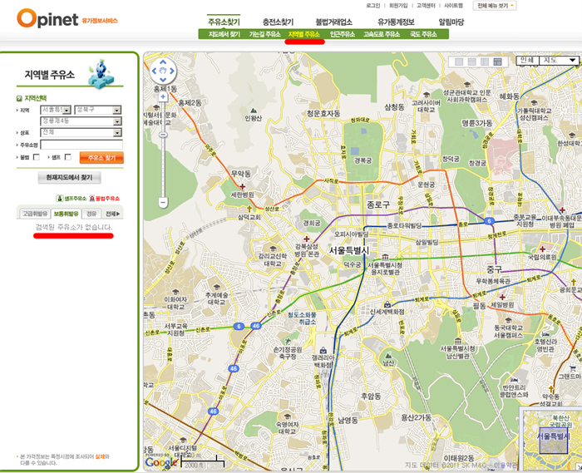
Task: Click route 6 shield near 신촌로
Action: tap(239, 327)
